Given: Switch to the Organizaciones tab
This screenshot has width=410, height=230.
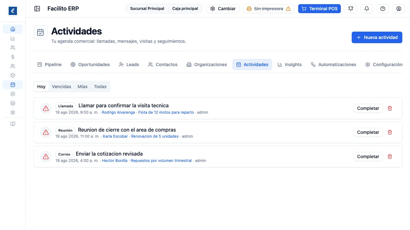Looking at the screenshot, I should [x=207, y=65].
